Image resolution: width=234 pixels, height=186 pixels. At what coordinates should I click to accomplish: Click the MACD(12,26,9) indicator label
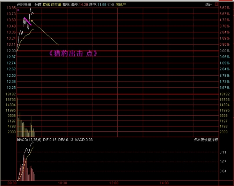click(30, 140)
